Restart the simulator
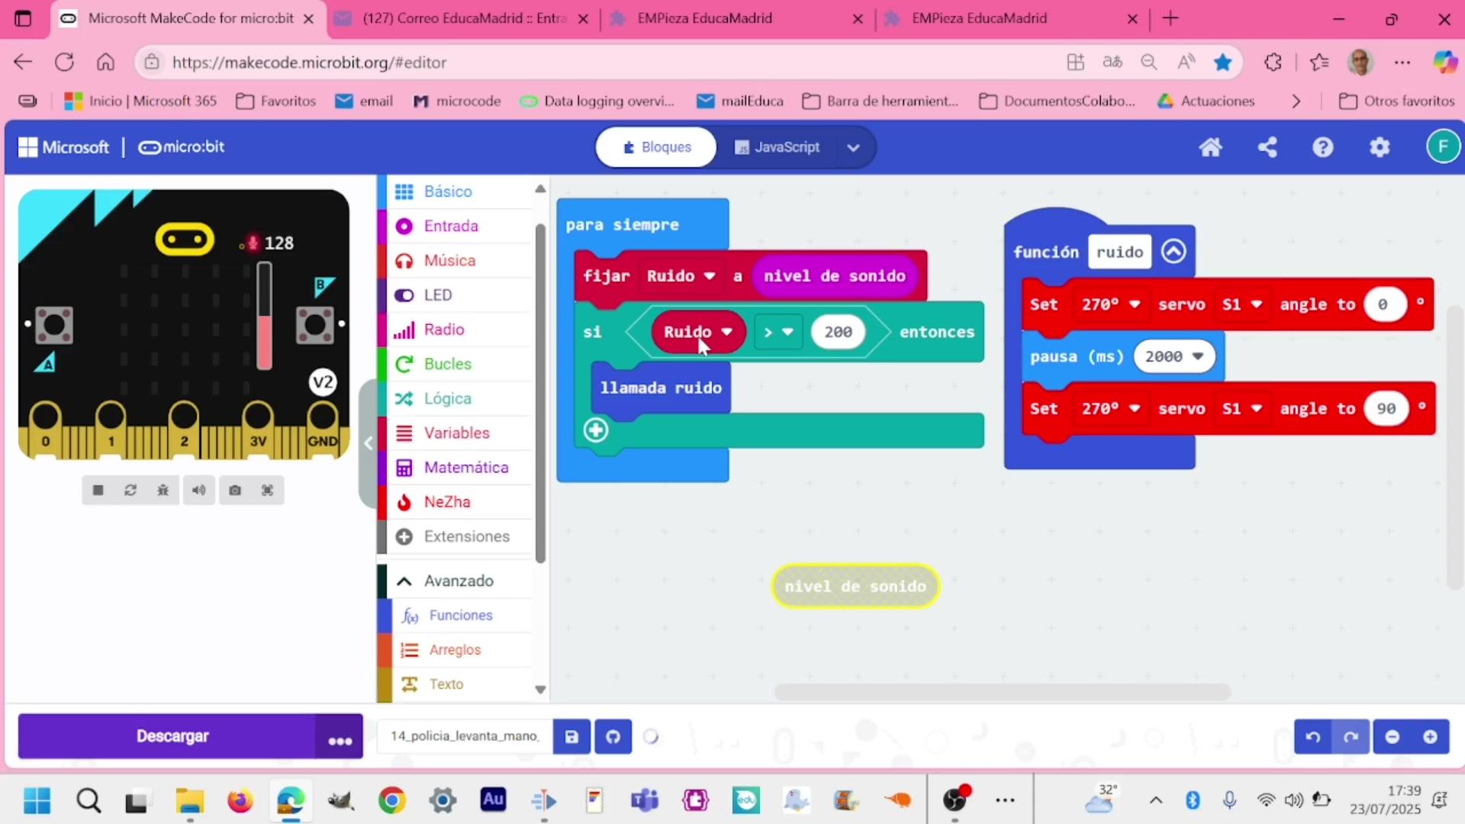 (x=130, y=491)
